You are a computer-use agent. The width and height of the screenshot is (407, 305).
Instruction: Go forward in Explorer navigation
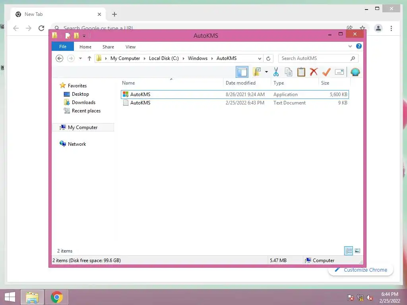click(x=71, y=58)
